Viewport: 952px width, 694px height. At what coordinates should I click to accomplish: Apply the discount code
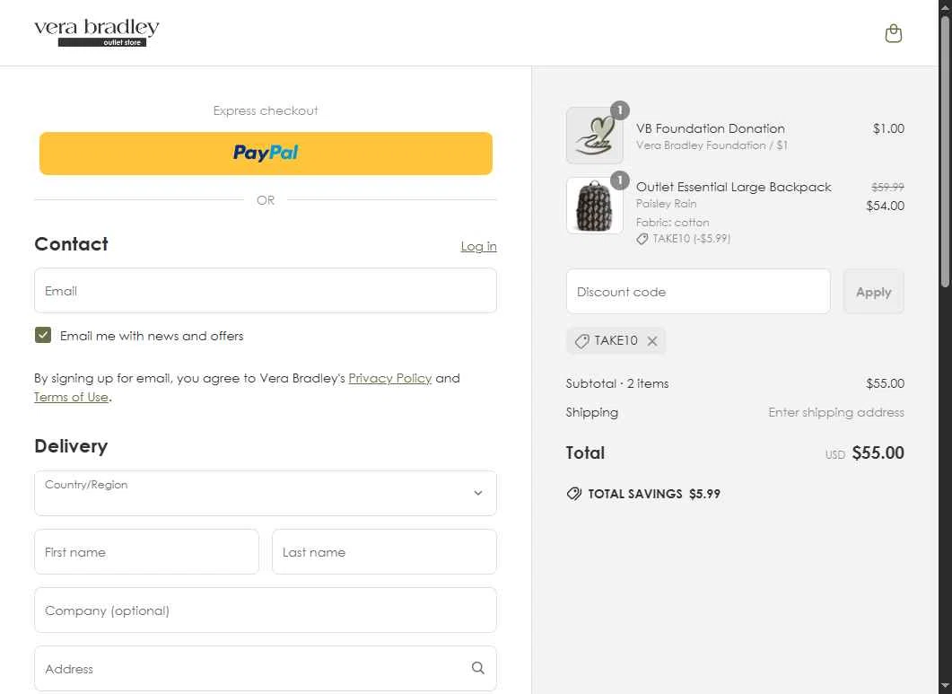(x=873, y=292)
